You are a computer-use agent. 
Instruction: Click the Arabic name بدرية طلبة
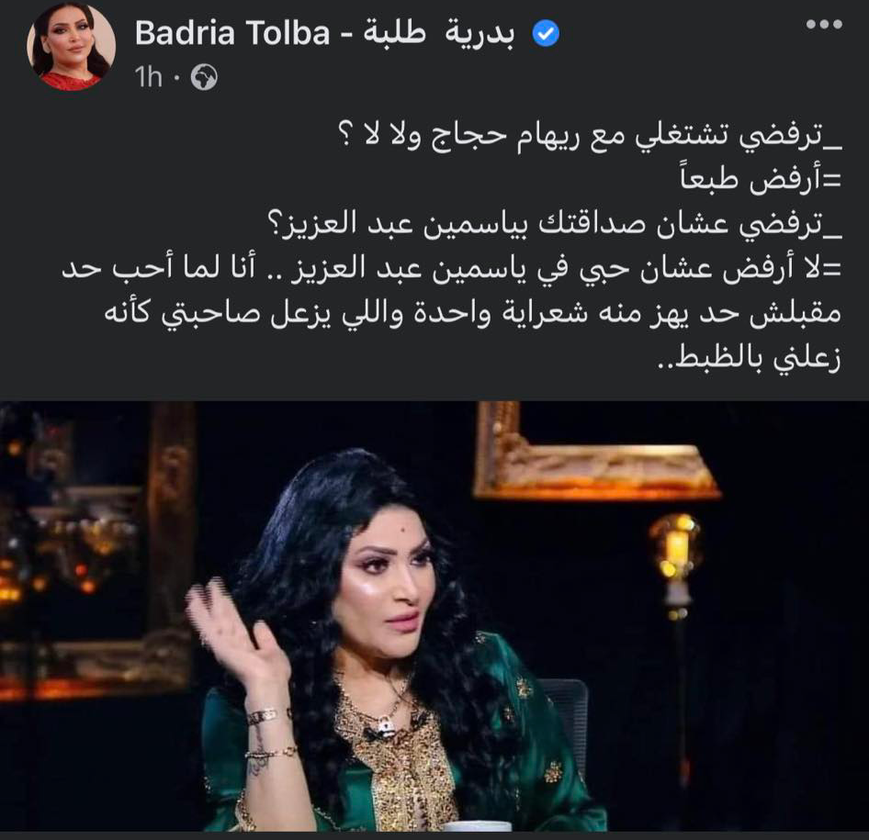[439, 34]
